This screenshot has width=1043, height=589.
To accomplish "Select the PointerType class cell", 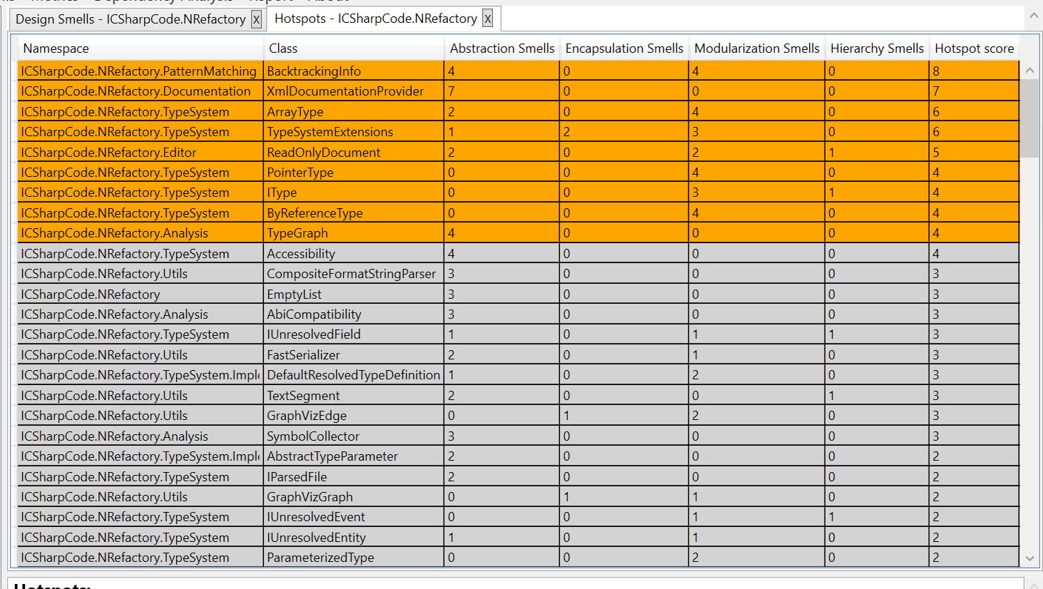I will point(354,173).
